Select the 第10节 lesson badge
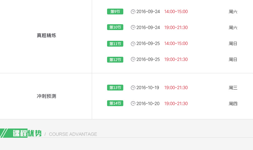This screenshot has width=253, height=150. [x=115, y=28]
